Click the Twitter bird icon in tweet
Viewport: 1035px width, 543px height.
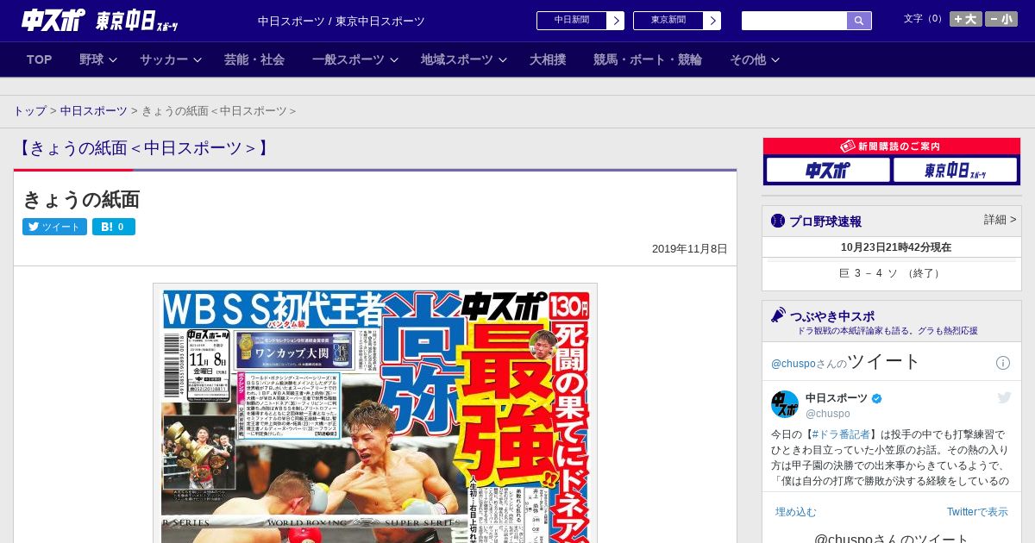click(x=1004, y=397)
